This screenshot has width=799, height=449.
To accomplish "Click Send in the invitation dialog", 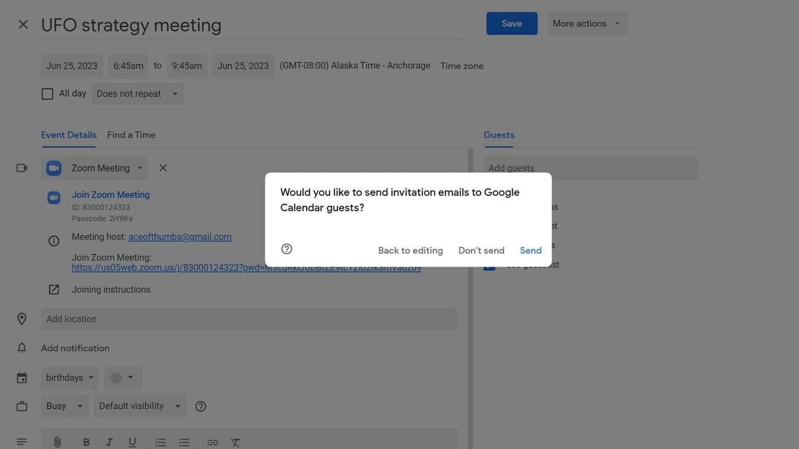I will coord(530,251).
